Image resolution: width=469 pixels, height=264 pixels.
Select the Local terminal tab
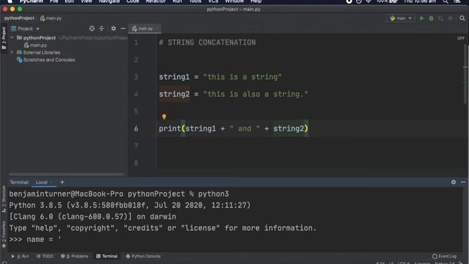point(42,182)
